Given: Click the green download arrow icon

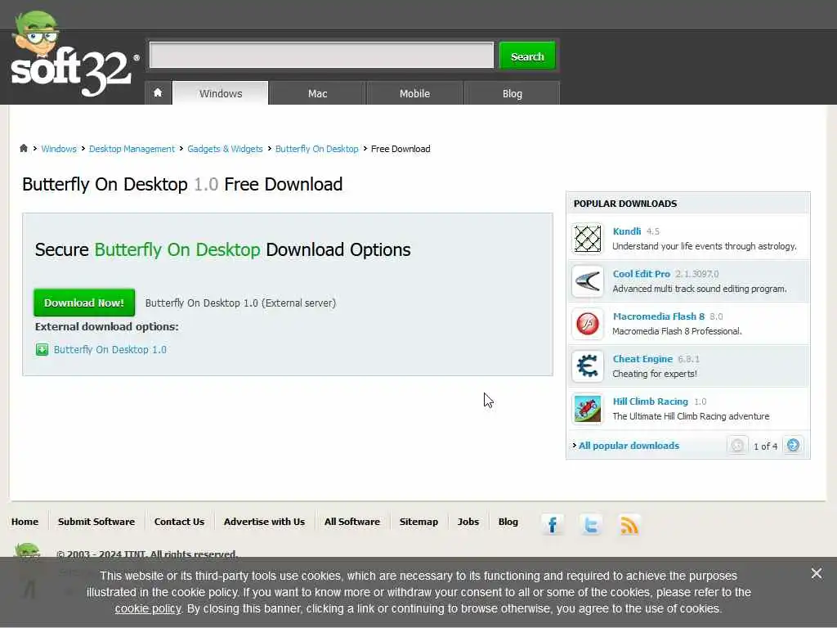Looking at the screenshot, I should (42, 350).
